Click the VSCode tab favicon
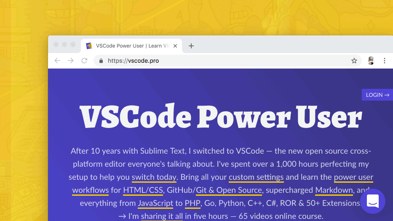The height and width of the screenshot is (221, 393). pos(89,46)
